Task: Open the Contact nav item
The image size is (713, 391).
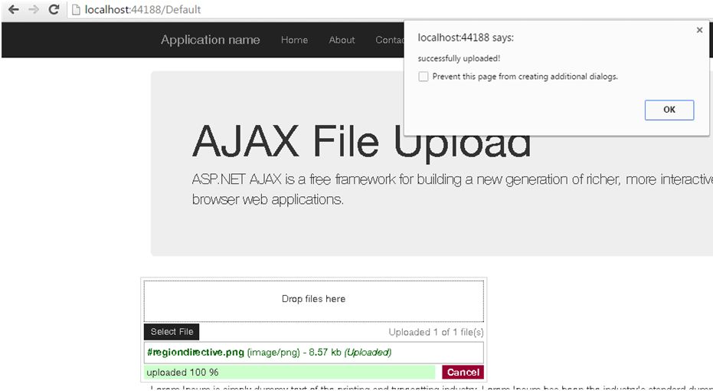Action: point(390,40)
